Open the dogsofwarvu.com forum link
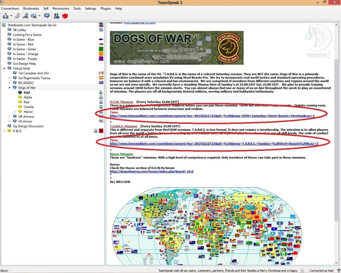This screenshot has height=273, width=341. (152, 171)
